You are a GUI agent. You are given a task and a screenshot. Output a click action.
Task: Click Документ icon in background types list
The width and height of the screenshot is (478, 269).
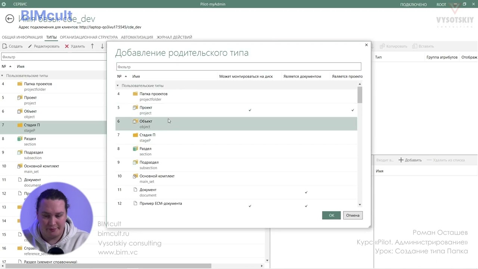tap(20, 180)
